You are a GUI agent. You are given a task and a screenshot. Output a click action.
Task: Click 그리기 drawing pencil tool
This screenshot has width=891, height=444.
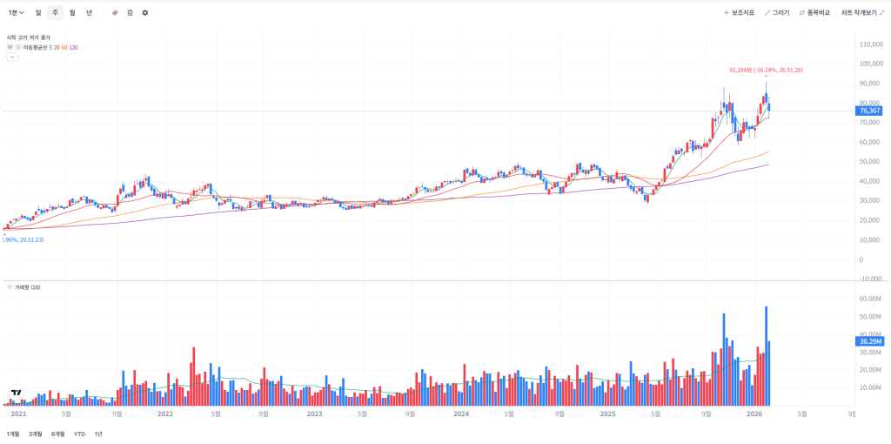pyautogui.click(x=776, y=13)
